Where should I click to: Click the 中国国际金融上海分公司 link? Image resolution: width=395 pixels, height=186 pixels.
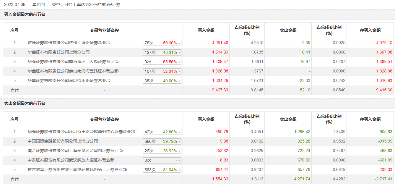pyautogui.click(x=63, y=141)
